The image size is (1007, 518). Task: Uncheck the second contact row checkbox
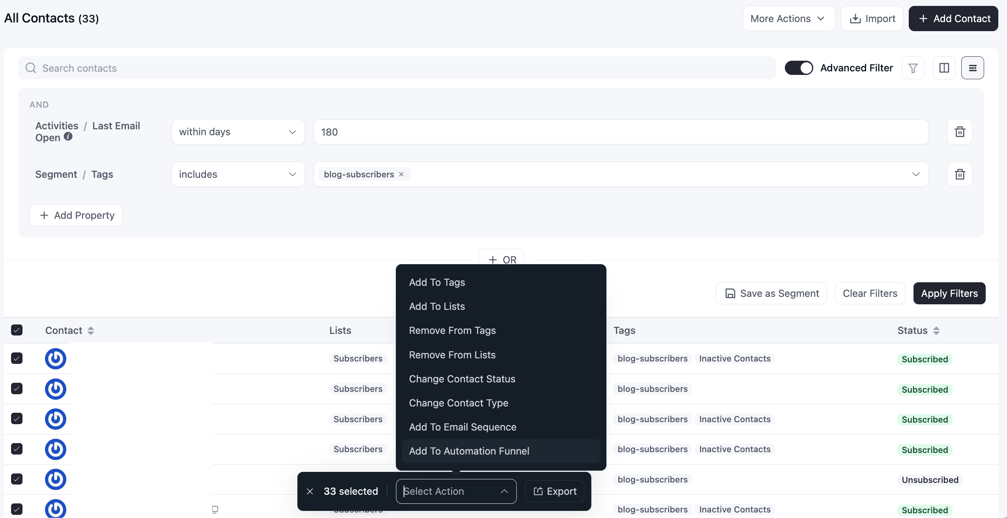(x=17, y=388)
